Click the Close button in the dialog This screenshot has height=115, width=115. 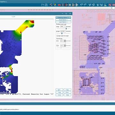[x=59, y=95]
